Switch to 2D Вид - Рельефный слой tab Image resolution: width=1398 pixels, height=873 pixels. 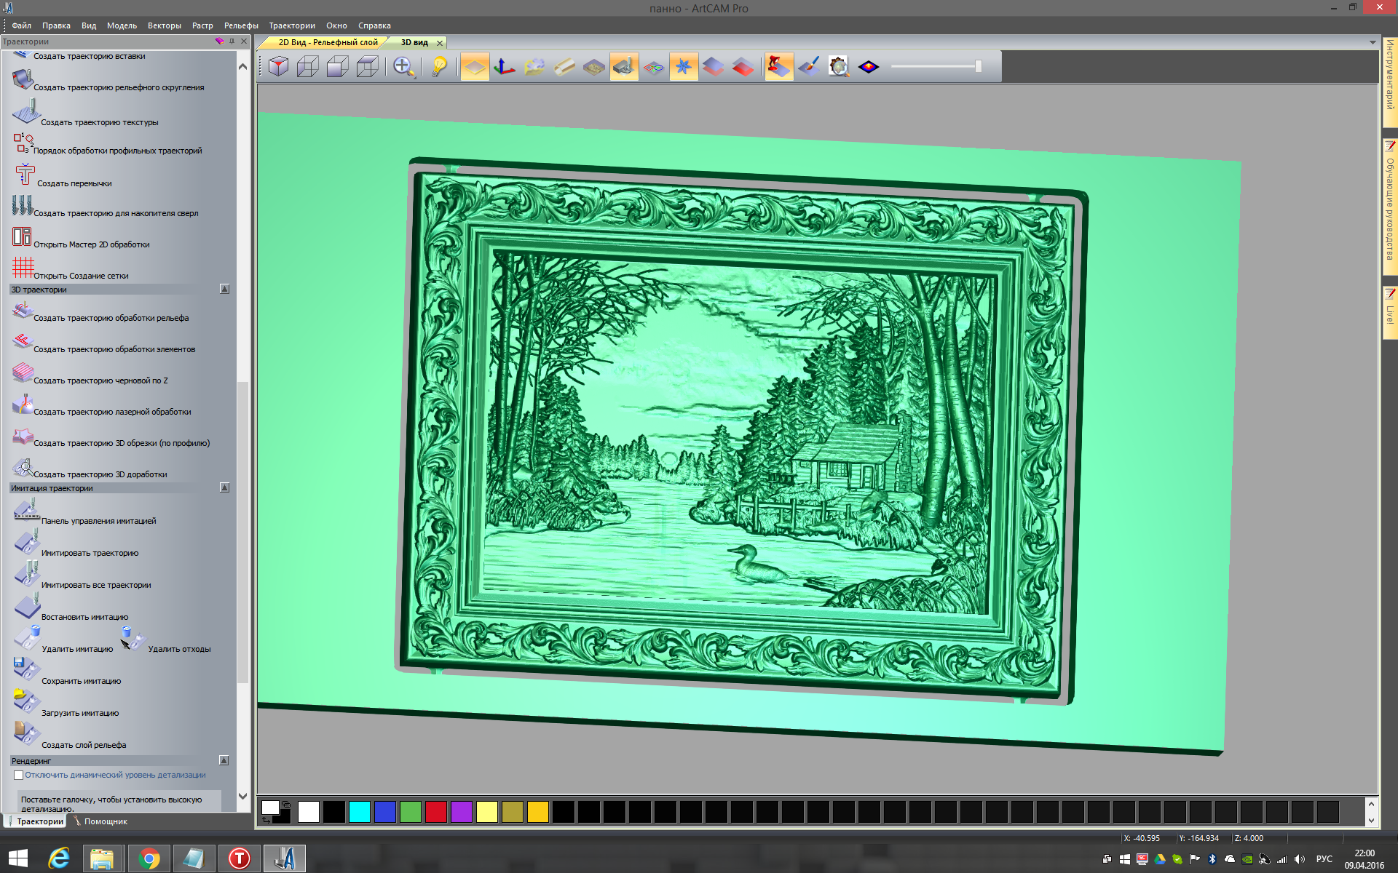tap(328, 42)
